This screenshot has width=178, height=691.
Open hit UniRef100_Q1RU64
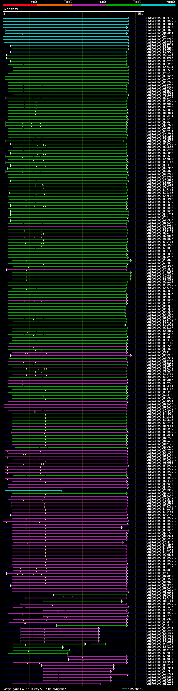click(160, 33)
